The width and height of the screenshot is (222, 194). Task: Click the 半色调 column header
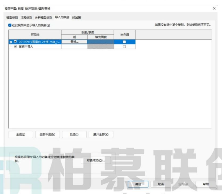pyautogui.click(x=125, y=35)
